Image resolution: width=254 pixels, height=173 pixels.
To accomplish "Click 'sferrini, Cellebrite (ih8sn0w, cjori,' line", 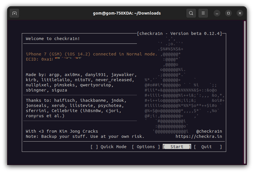I will pyautogui.click(x=73, y=111).
